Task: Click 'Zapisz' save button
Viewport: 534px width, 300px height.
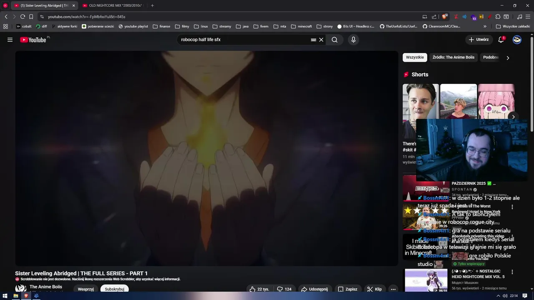Action: click(x=348, y=289)
